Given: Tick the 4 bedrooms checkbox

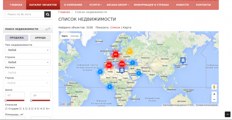Looking at the screenshot, I should 38,109.
